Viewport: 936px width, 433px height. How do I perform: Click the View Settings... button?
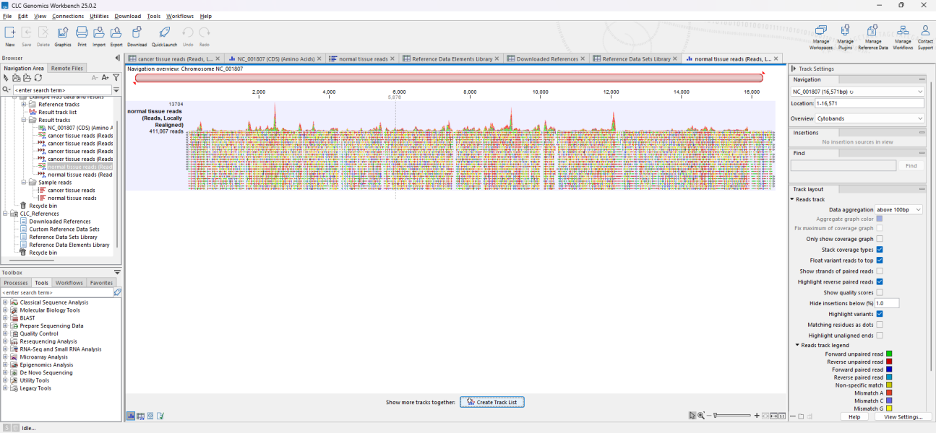coord(903,416)
